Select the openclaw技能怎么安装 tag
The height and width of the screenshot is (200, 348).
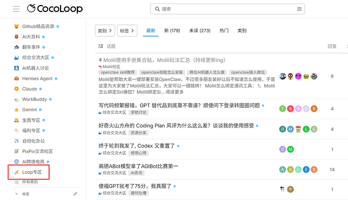[162, 73]
